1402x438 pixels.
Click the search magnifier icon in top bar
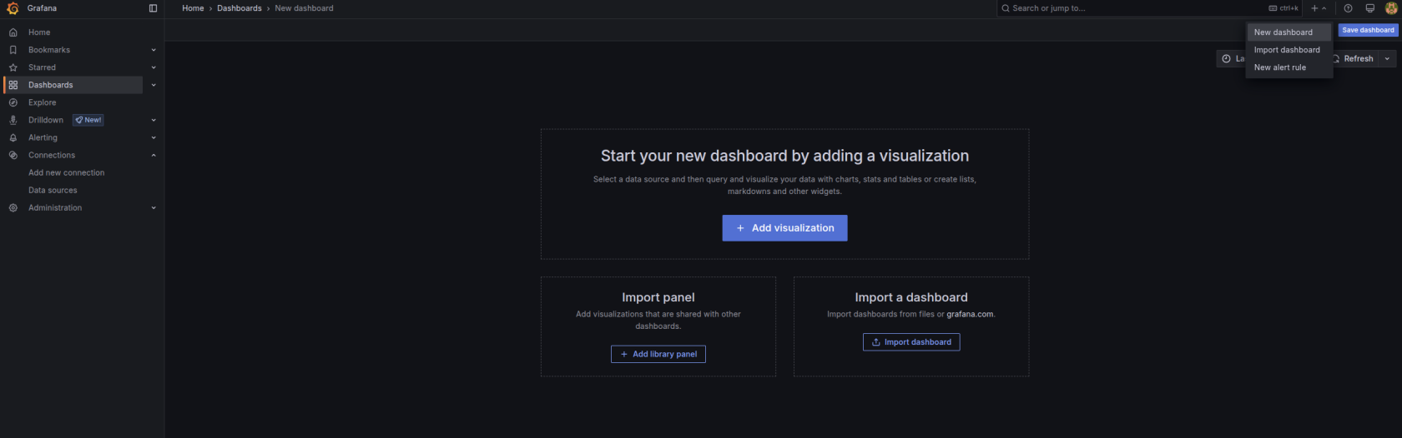1006,8
